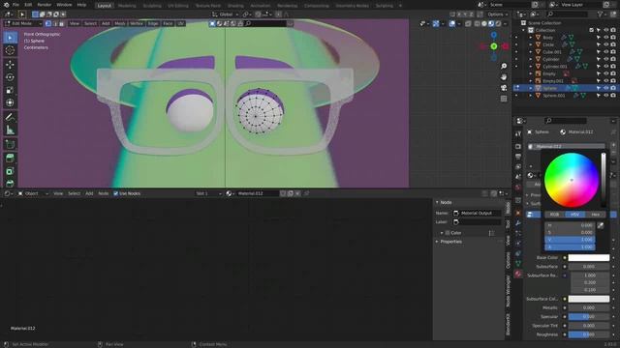Switch to the Layout workspace tab
Viewport: 620px width, 348px height.
pyautogui.click(x=104, y=6)
